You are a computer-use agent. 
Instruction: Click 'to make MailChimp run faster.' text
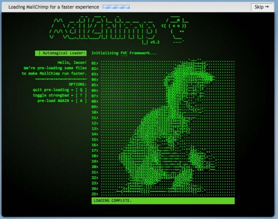tap(54, 74)
